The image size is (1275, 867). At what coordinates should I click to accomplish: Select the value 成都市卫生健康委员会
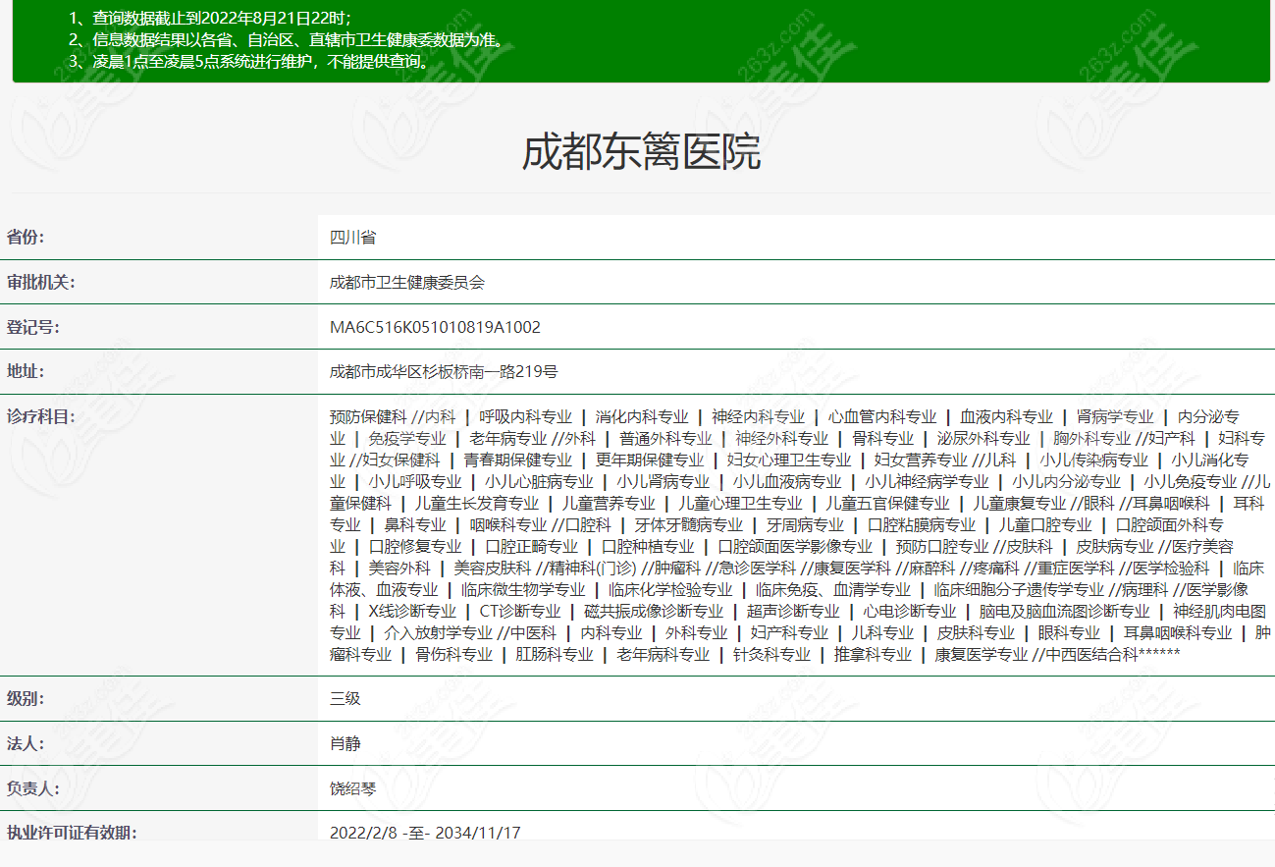coord(407,282)
